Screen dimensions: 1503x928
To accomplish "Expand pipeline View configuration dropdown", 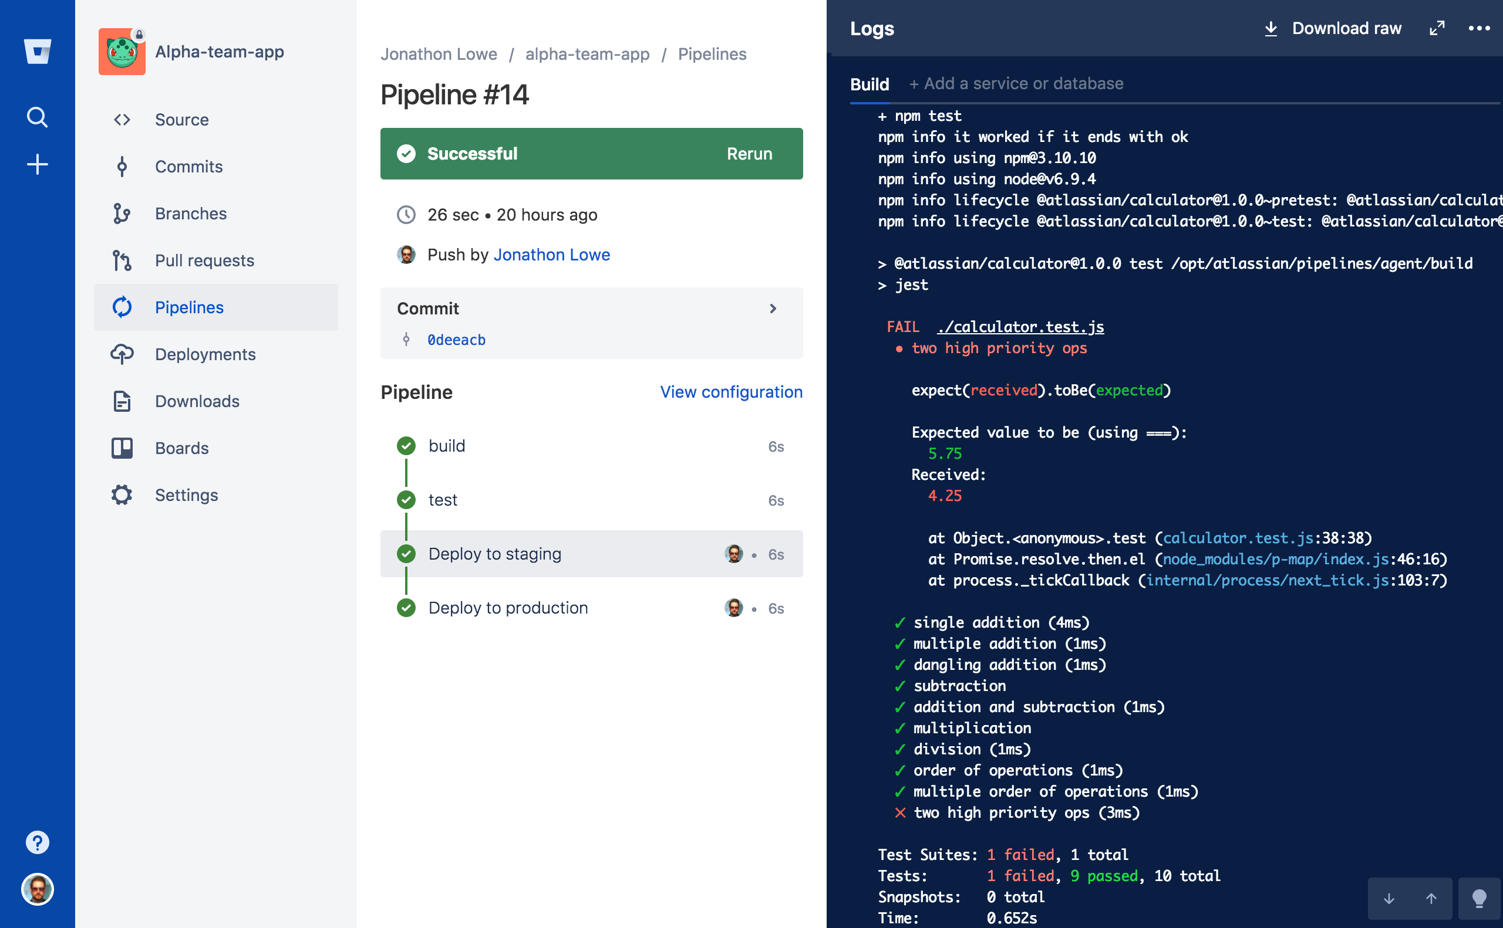I will [x=731, y=392].
